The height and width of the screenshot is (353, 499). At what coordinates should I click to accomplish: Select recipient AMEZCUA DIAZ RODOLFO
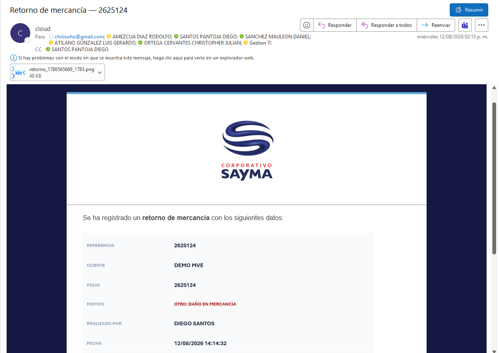click(x=142, y=36)
